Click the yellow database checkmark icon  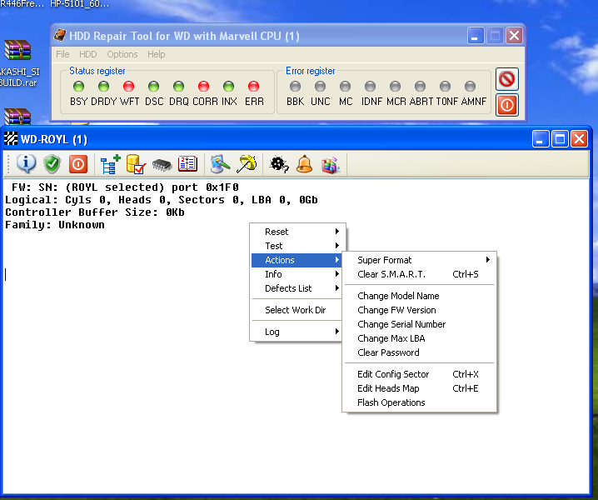(136, 164)
